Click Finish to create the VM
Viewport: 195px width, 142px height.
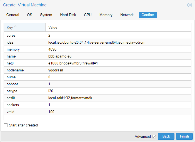point(184,136)
